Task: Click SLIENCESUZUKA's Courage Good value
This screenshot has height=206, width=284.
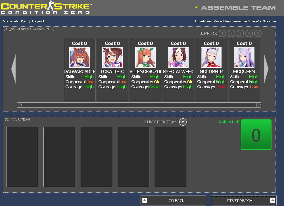Action: point(154,87)
